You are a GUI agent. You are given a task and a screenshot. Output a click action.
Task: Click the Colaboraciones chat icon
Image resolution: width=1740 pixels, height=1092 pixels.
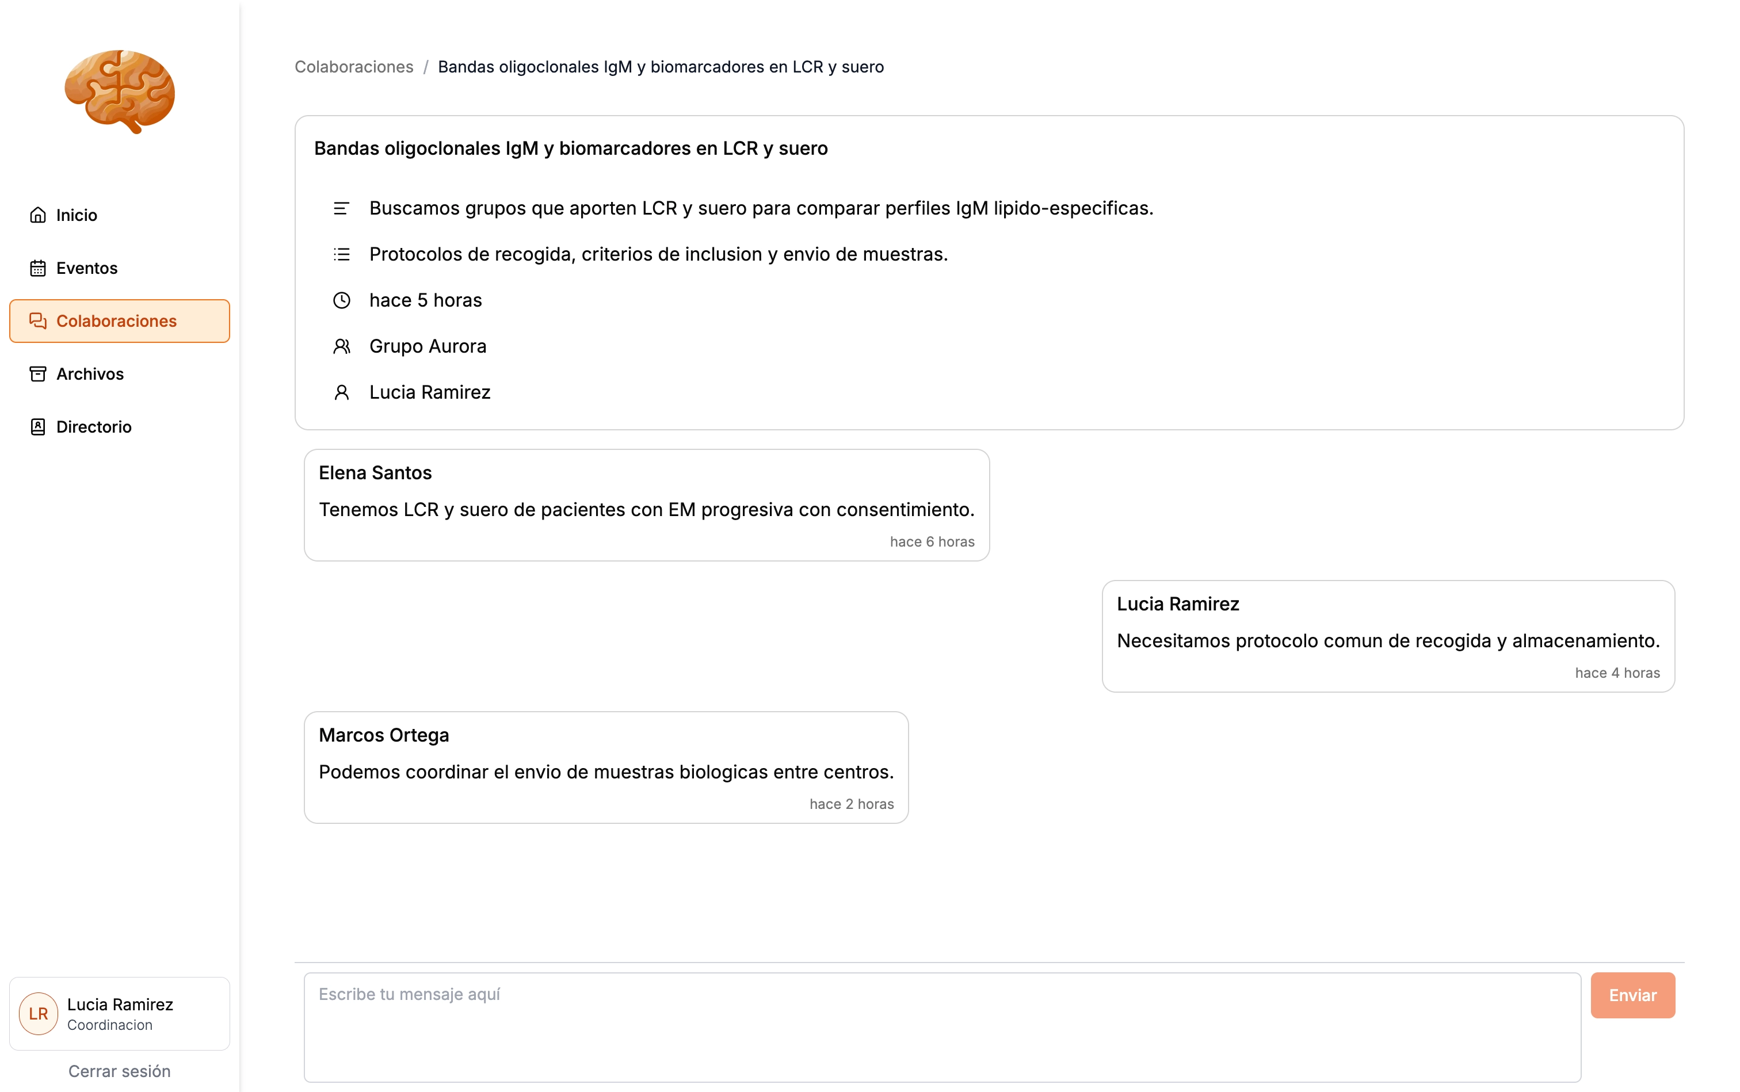39,320
